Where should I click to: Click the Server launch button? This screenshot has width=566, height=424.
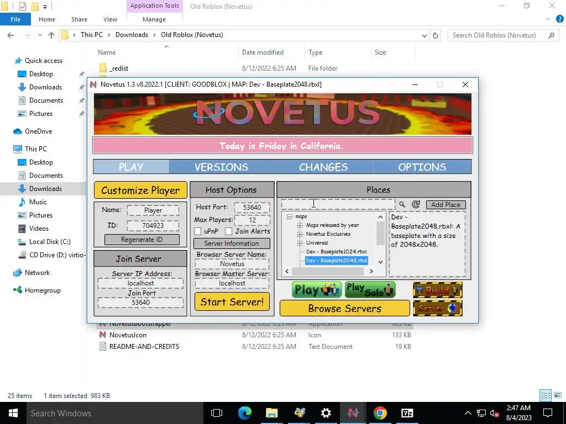(x=438, y=308)
